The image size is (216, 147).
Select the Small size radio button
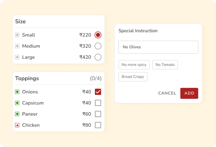click(98, 35)
